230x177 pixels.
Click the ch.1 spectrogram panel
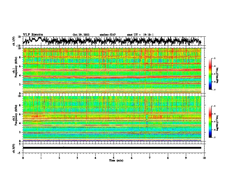[x=112, y=71]
